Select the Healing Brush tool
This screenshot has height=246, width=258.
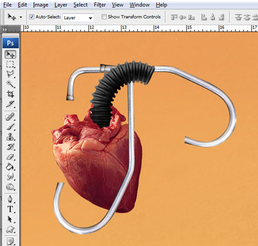coord(10,116)
